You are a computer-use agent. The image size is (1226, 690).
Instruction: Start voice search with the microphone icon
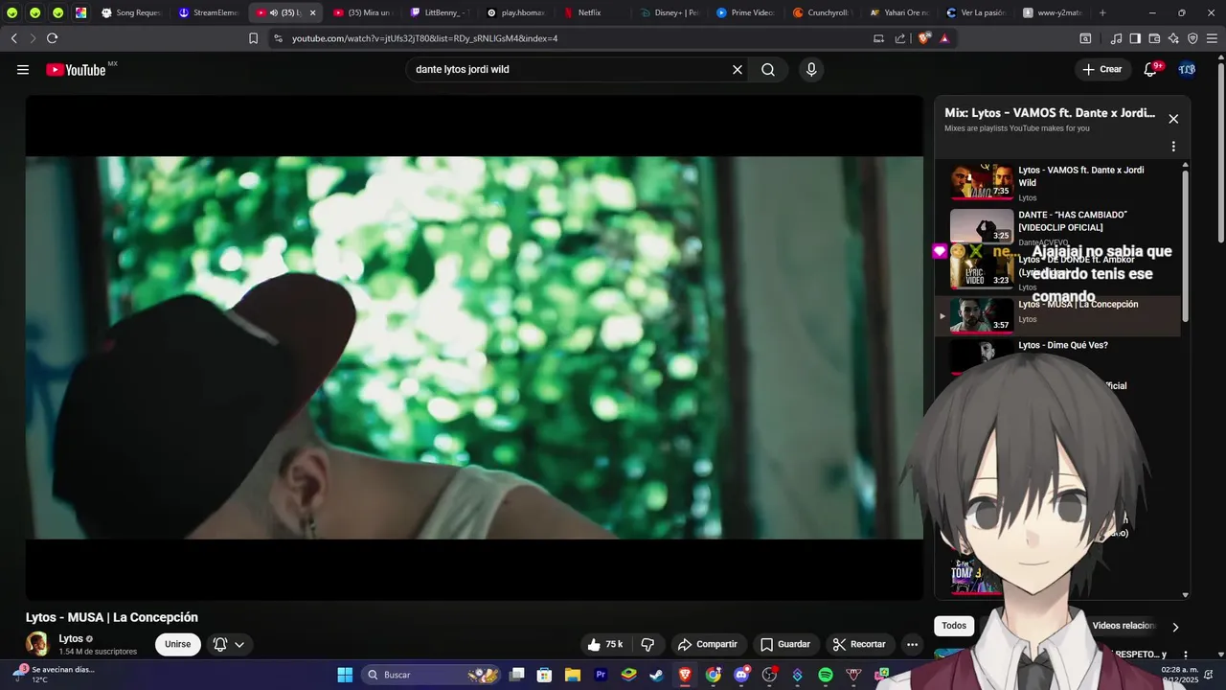pos(811,70)
